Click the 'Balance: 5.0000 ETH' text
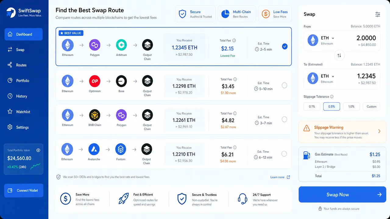 coord(365,26)
